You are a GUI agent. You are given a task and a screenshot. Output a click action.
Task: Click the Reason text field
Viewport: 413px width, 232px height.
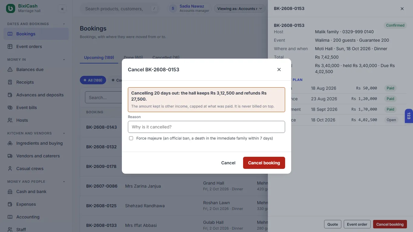(207, 127)
